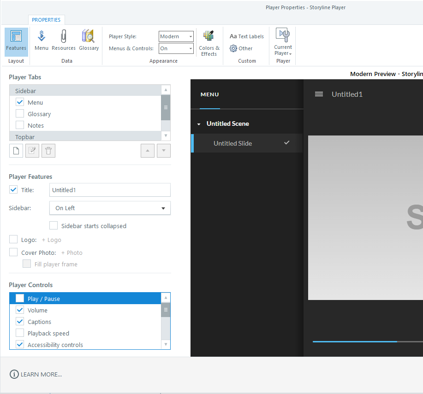The image size is (423, 394).
Task: Select the Properties ribbon tab
Action: 46,20
